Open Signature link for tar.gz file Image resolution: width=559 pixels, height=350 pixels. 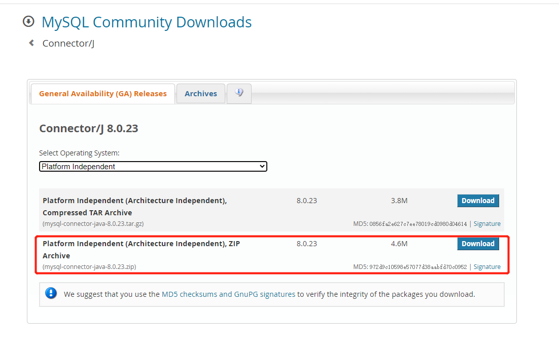[487, 223]
